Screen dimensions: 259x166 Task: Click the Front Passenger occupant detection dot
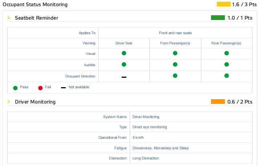click(175, 76)
